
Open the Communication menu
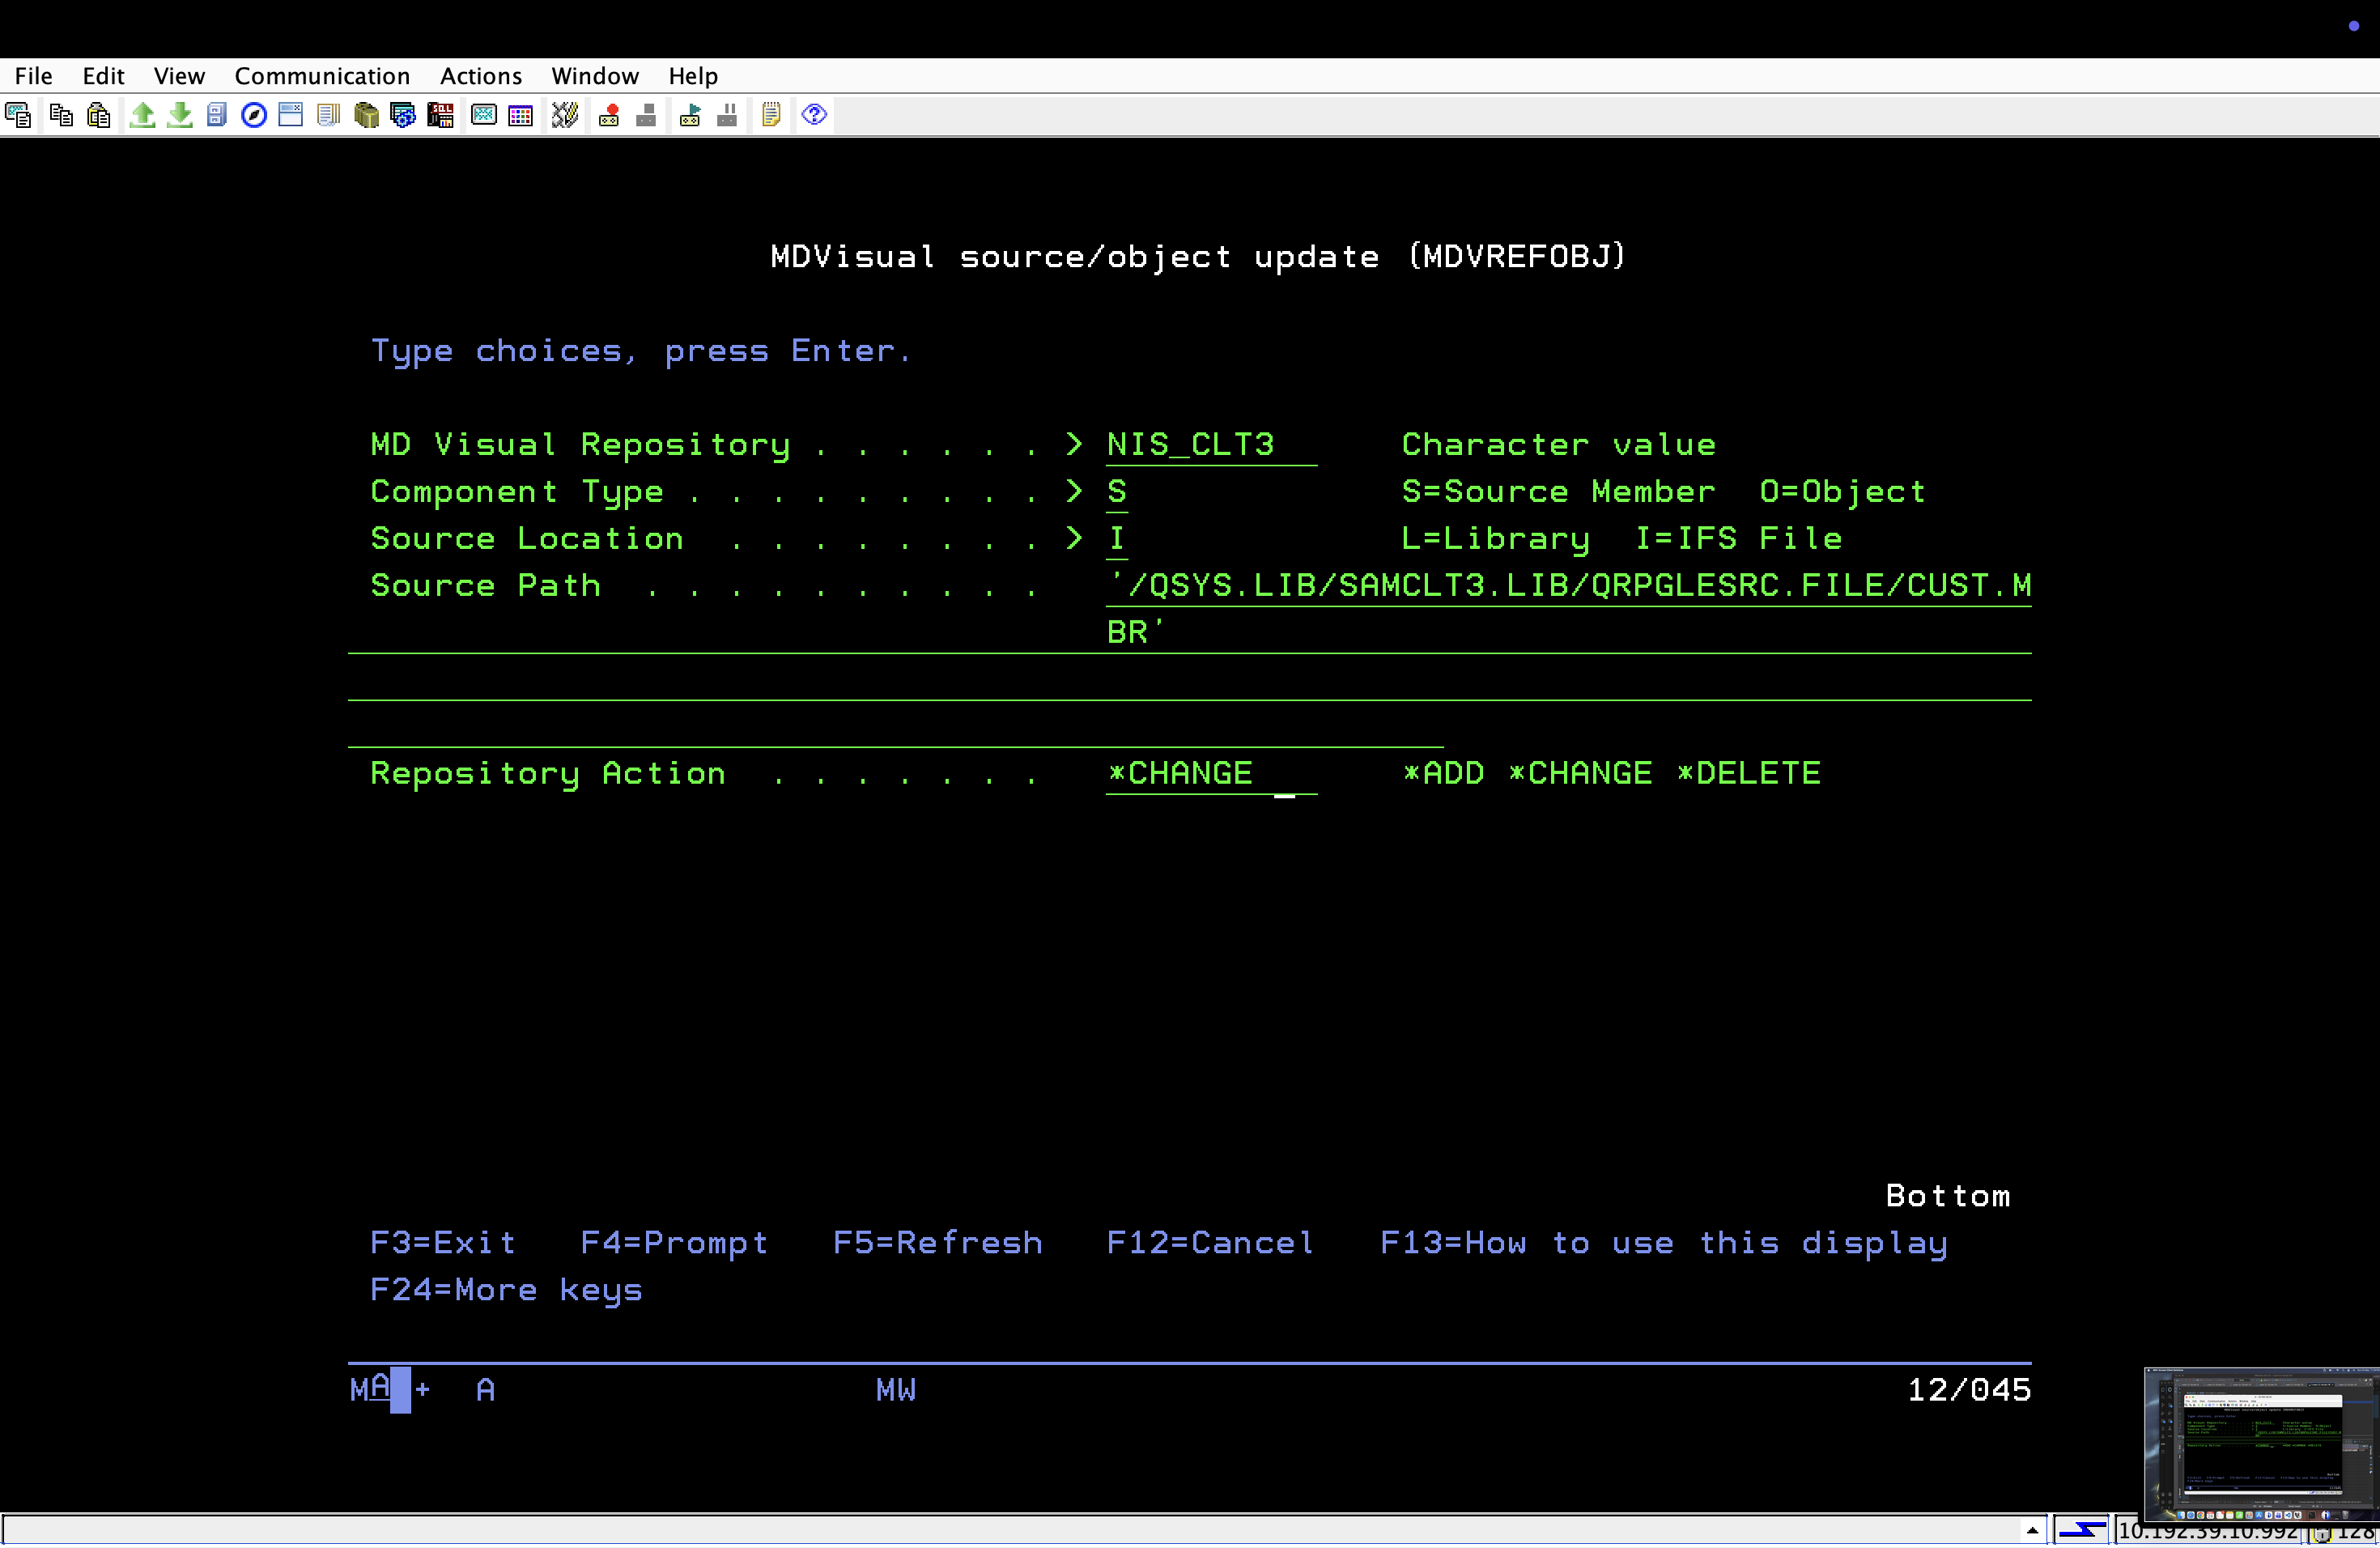click(322, 76)
